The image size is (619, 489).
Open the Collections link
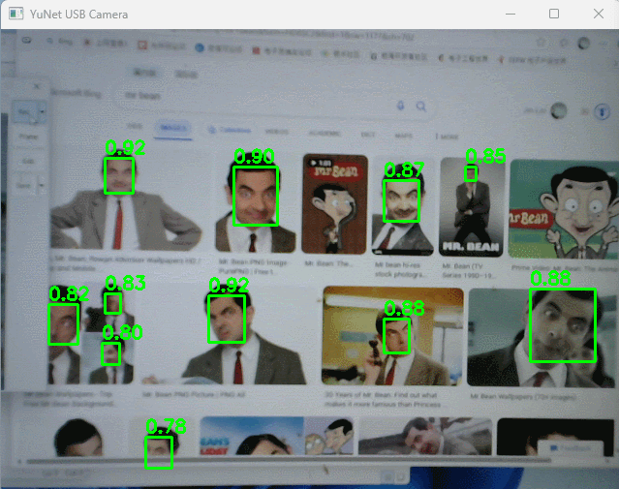230,130
